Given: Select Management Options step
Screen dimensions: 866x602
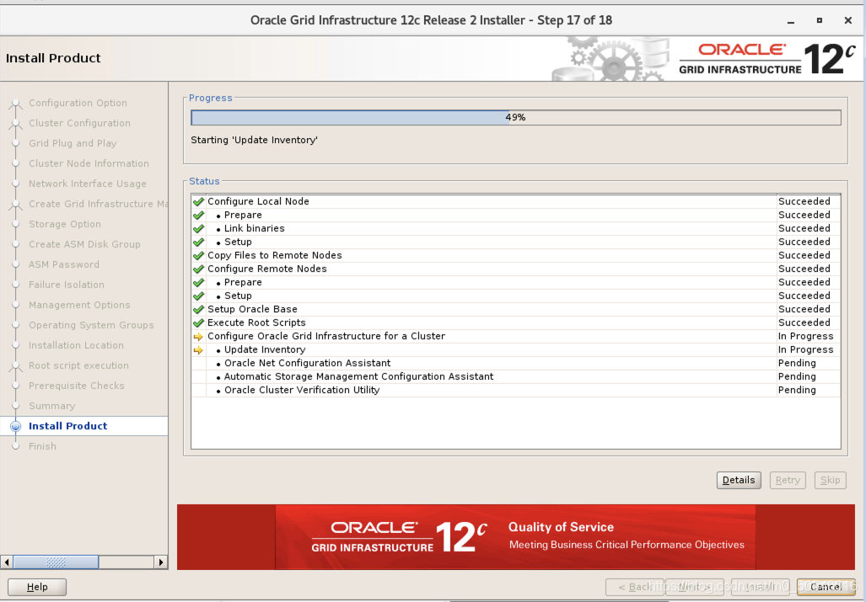Looking at the screenshot, I should click(79, 306).
